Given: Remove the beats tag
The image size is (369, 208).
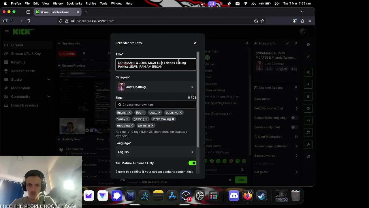Looking at the screenshot, I should [x=159, y=113].
